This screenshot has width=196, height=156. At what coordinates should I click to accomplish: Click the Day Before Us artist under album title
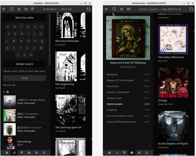[x=128, y=67]
